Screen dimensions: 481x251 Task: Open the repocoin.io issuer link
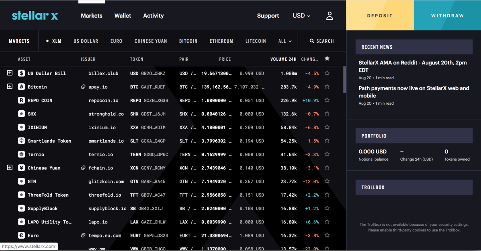coord(103,100)
